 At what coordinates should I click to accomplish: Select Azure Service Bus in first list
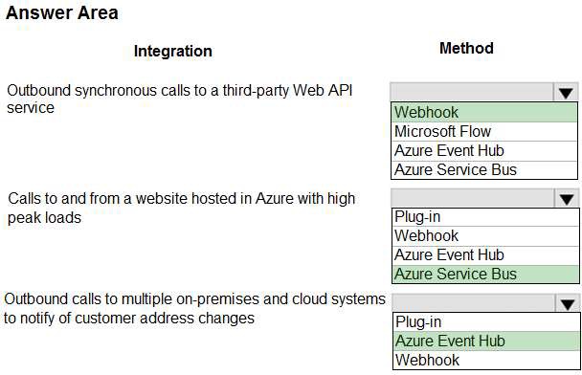pos(484,170)
